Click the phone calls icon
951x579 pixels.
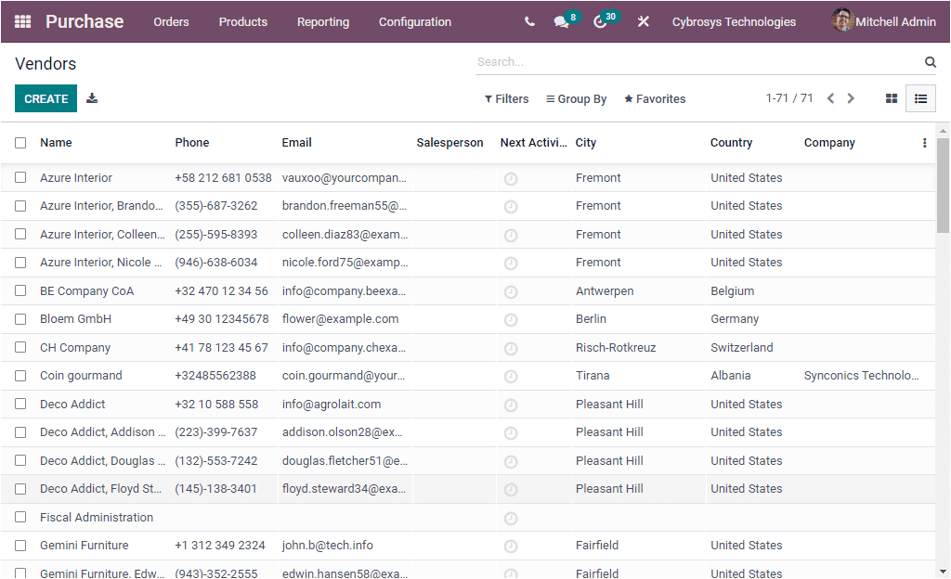pos(528,20)
